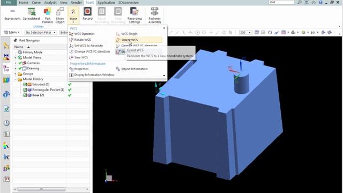Open the More dropdown gallery
The width and height of the screenshot is (343, 193).
click(x=73, y=15)
